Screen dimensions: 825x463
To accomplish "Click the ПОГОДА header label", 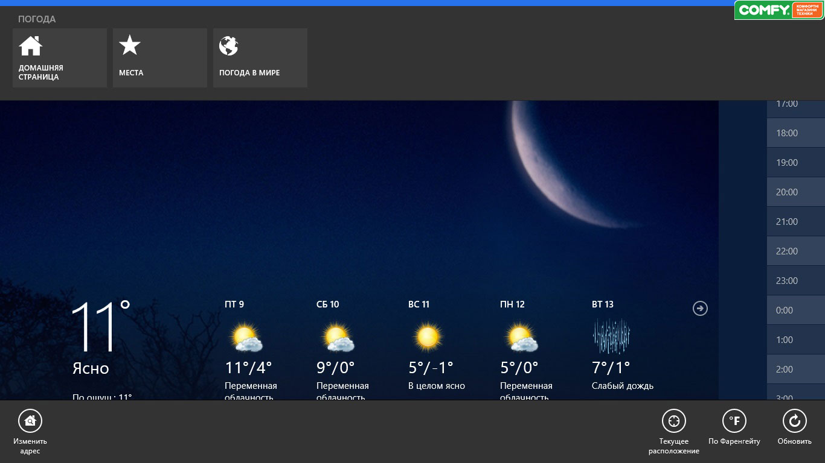I will click(x=37, y=19).
